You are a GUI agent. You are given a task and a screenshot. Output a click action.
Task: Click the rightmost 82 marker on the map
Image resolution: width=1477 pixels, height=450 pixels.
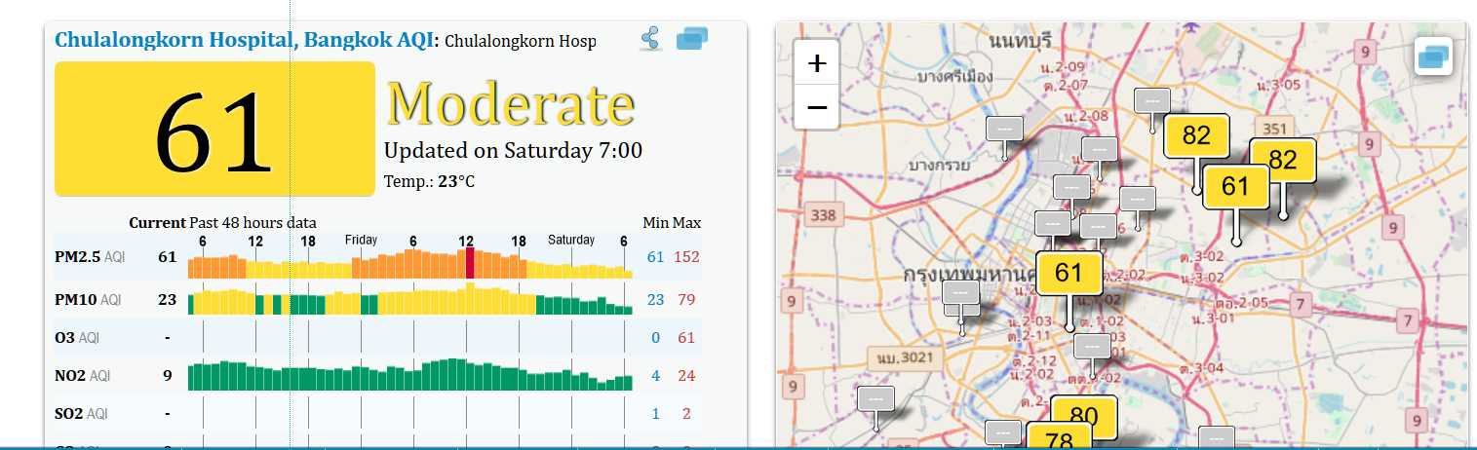click(1283, 161)
